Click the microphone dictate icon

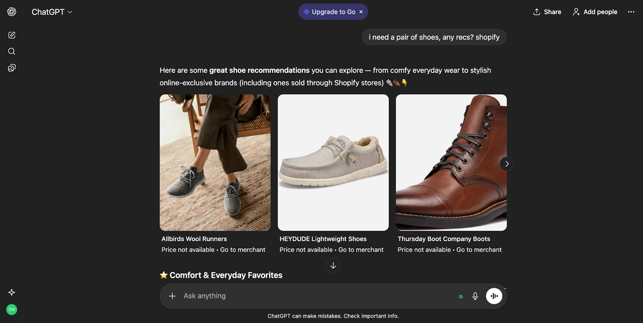[x=475, y=296]
